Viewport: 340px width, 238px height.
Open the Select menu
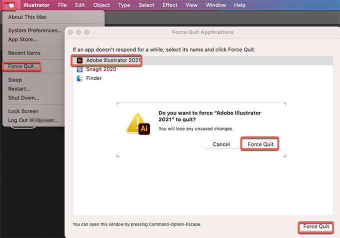[x=146, y=5]
